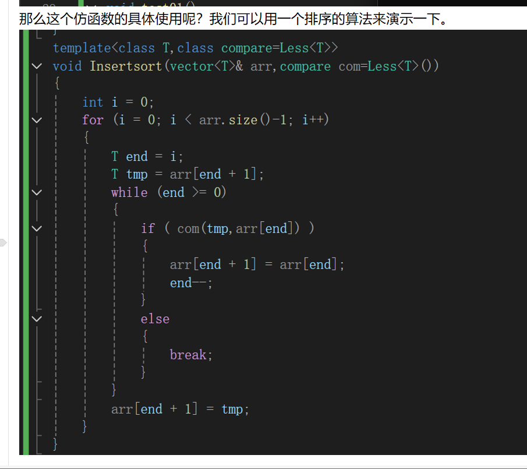Click the 'else' keyword
The width and height of the screenshot is (527, 469).
155,319
